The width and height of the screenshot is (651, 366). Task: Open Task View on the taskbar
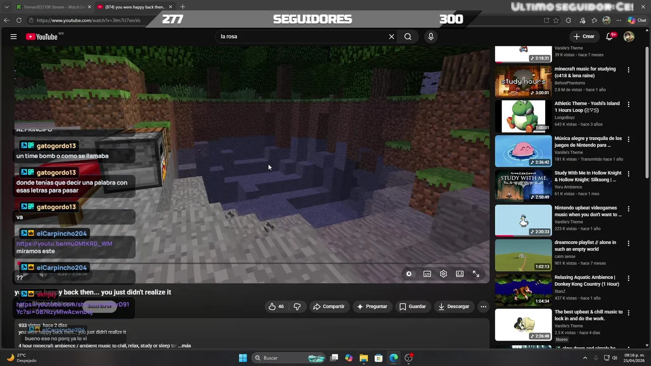point(334,358)
